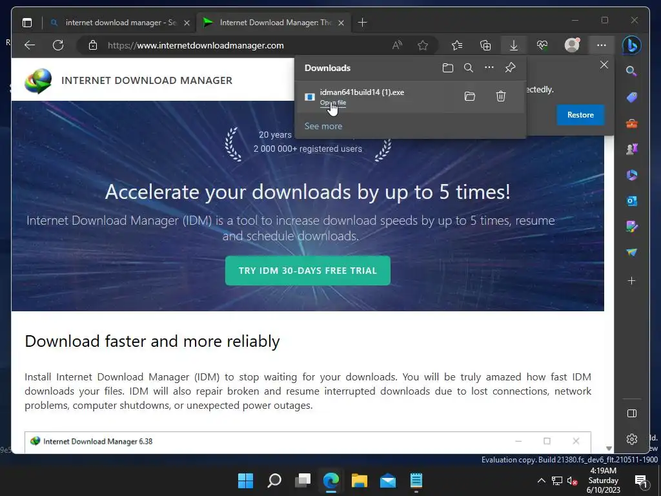Pin the Downloads panel
661x496 pixels.
510,67
